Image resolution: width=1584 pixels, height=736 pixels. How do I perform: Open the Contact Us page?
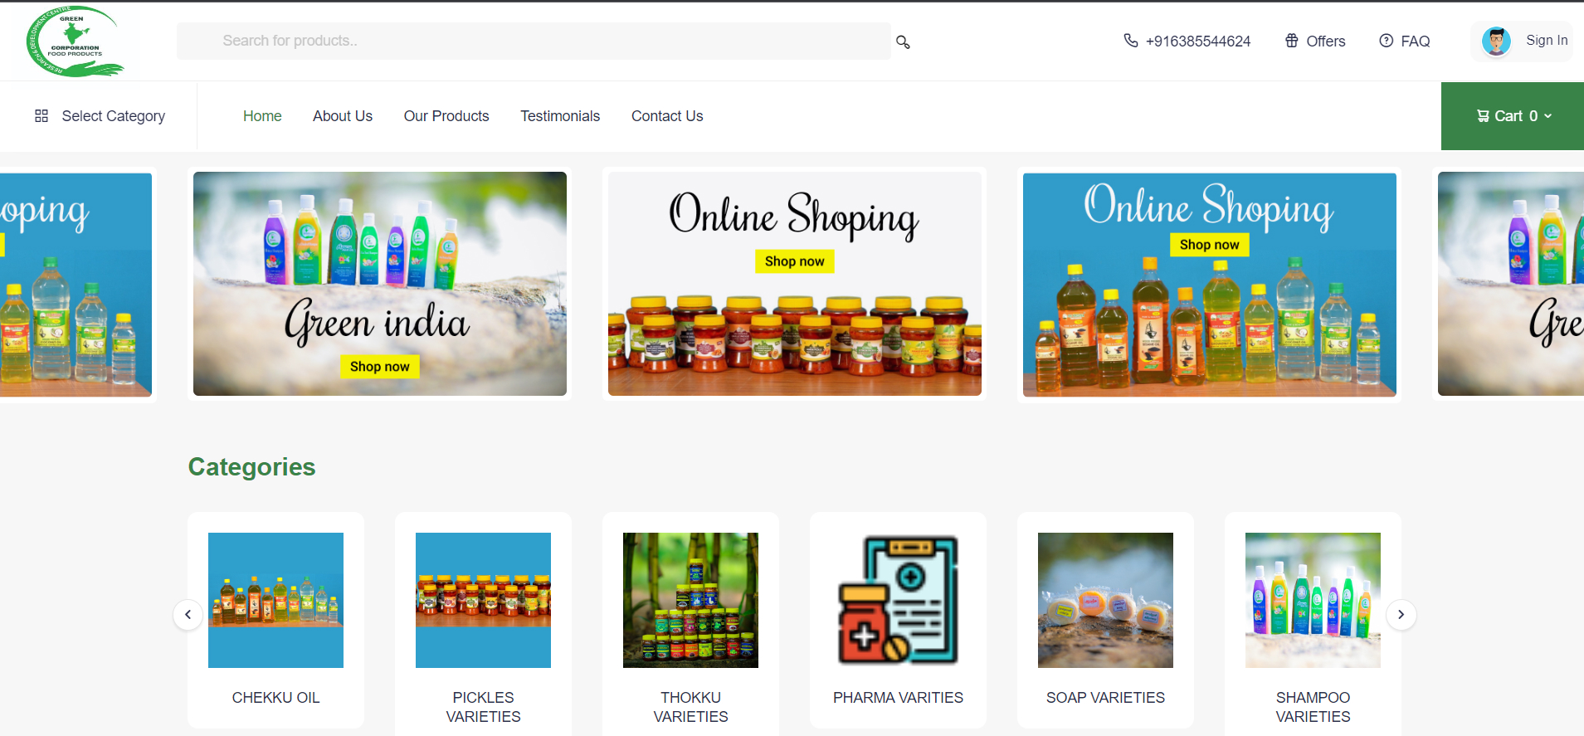point(667,116)
